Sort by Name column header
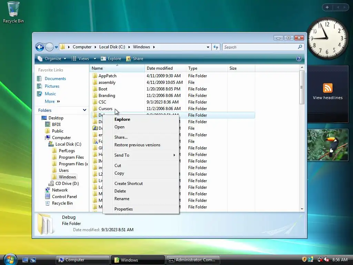This screenshot has height=265, width=353. [x=117, y=68]
